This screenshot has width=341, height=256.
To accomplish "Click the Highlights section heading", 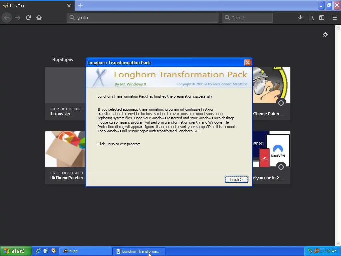I will [x=63, y=60].
